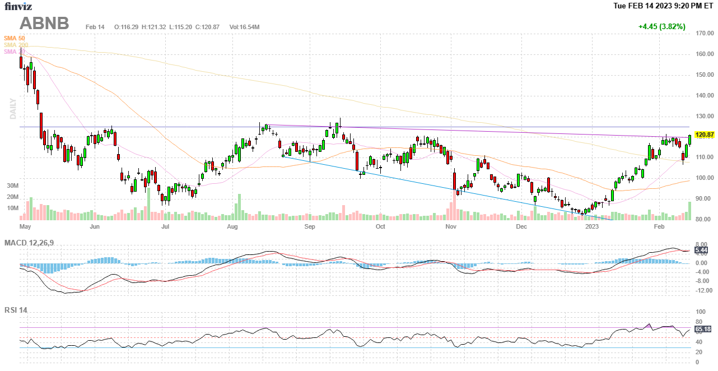Click the RSI 14 indicator title
Screen dimensions: 718x371
point(16,310)
